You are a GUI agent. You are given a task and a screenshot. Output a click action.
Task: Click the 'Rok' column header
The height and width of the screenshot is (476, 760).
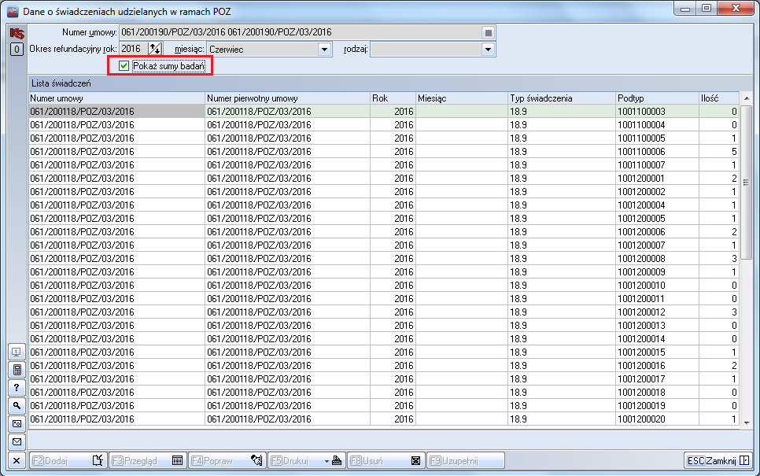tap(393, 98)
